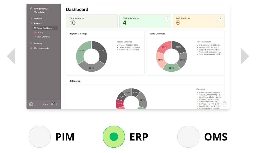Click the notification bell icon

[x=52, y=104]
